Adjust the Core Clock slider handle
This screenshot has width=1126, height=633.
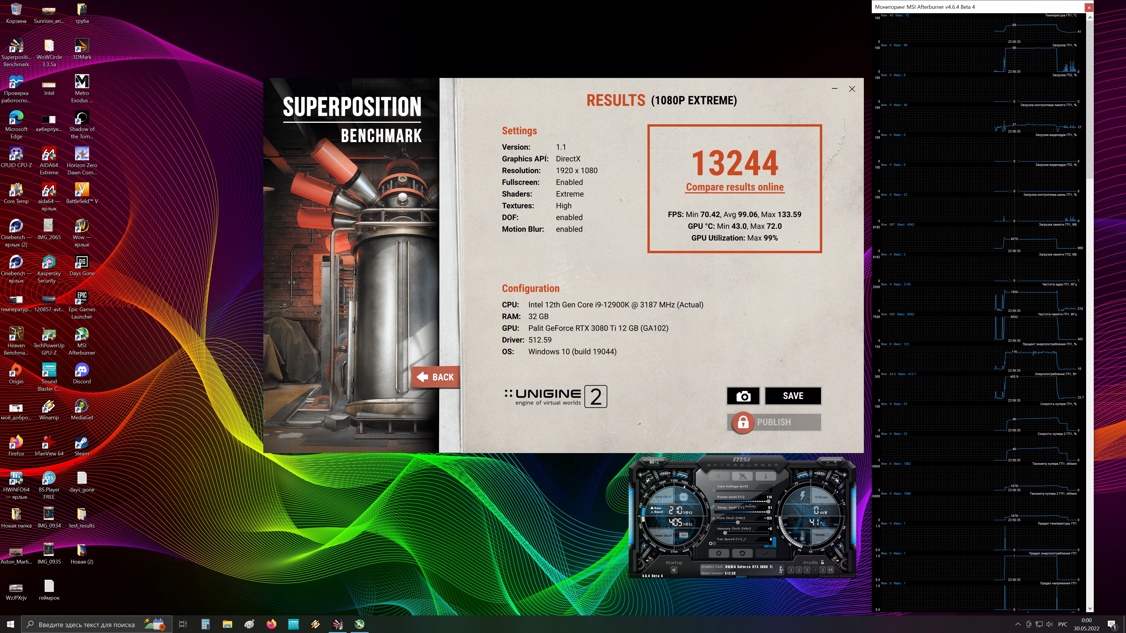tap(738, 523)
